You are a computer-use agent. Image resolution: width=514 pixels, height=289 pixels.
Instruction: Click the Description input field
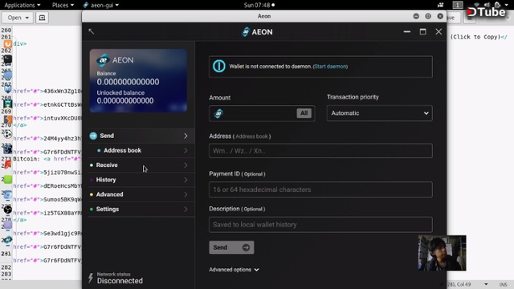(320, 225)
